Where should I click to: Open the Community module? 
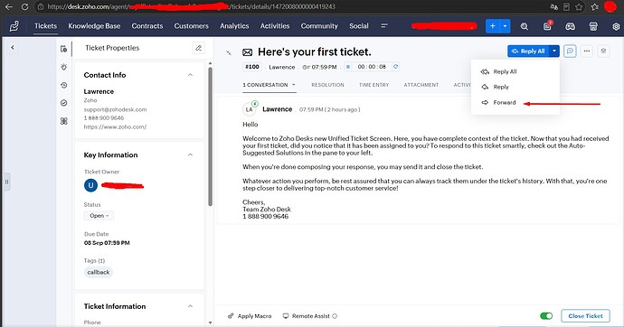[x=319, y=26]
